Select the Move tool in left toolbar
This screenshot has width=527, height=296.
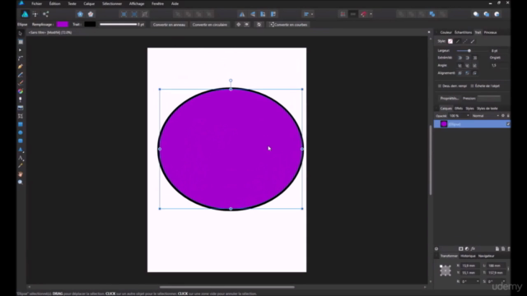[20, 33]
